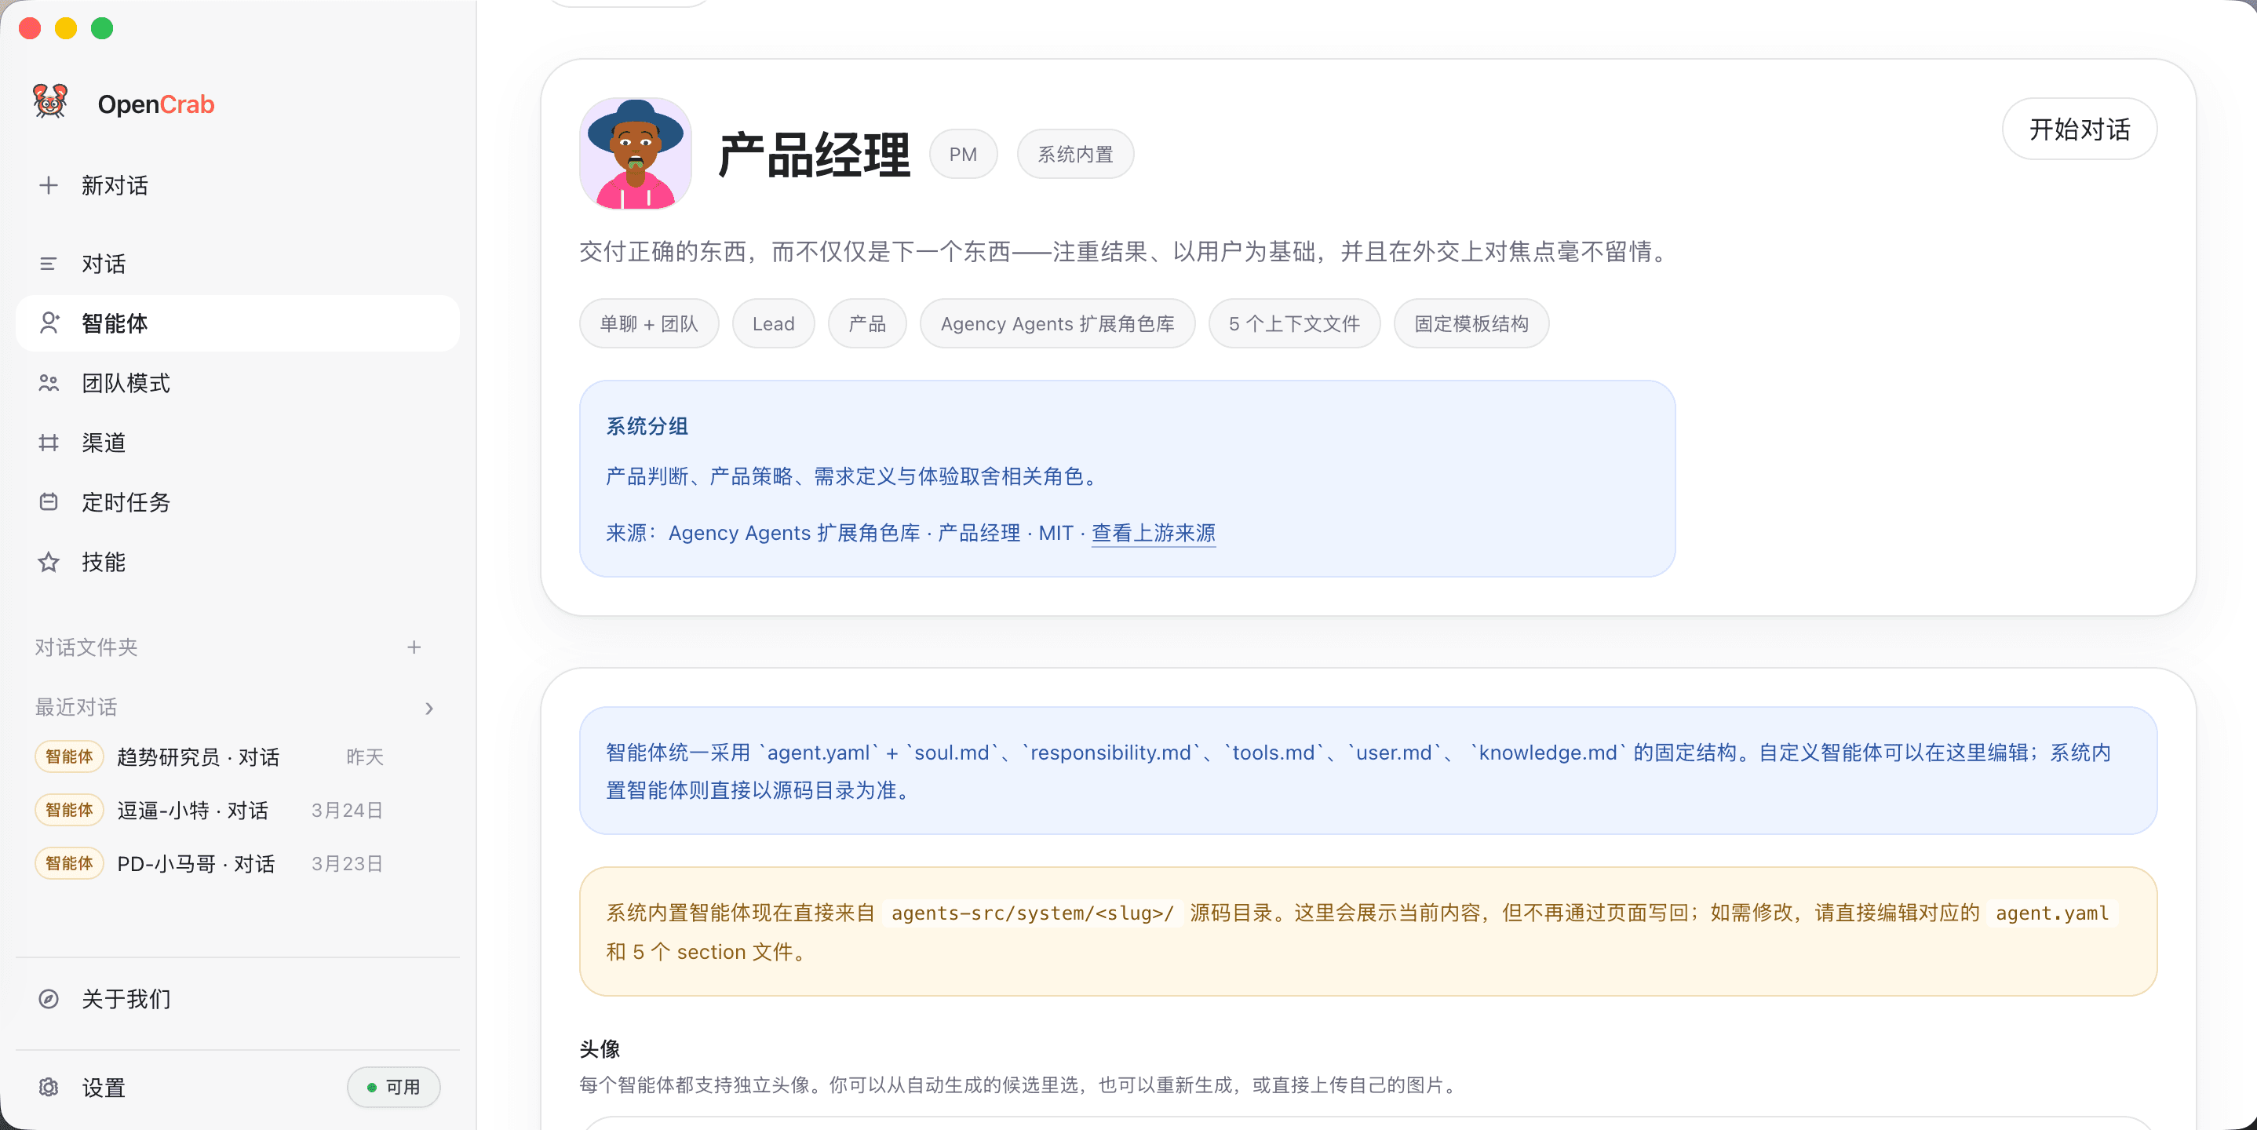The width and height of the screenshot is (2257, 1130).
Task: Toggle the 可用 availability status
Action: [x=393, y=1087]
